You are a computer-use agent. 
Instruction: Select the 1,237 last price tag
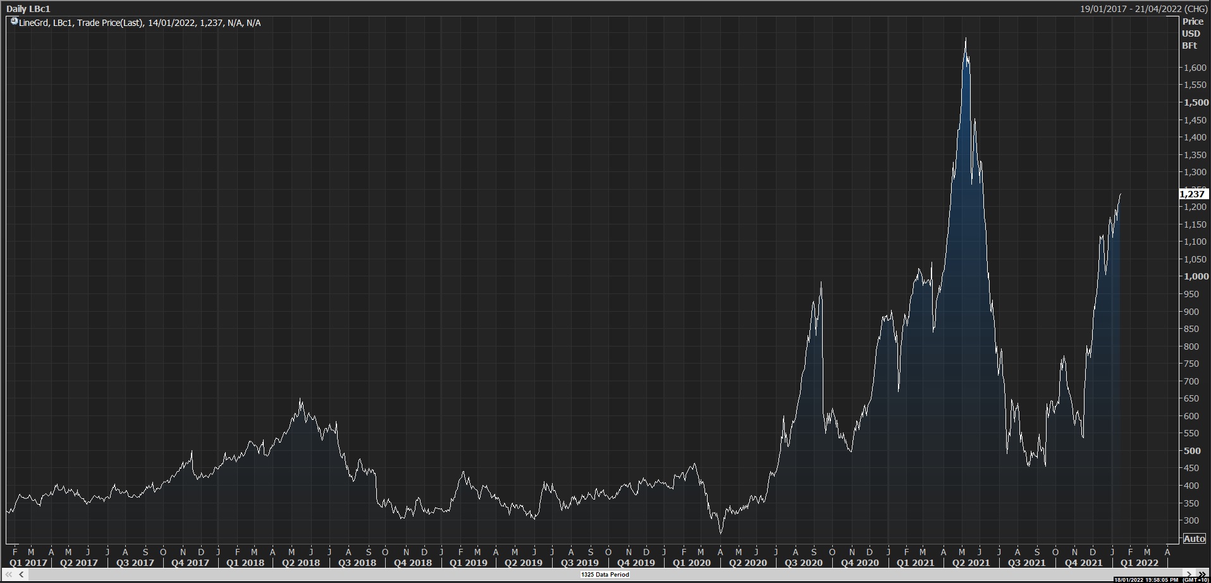[x=1193, y=194]
